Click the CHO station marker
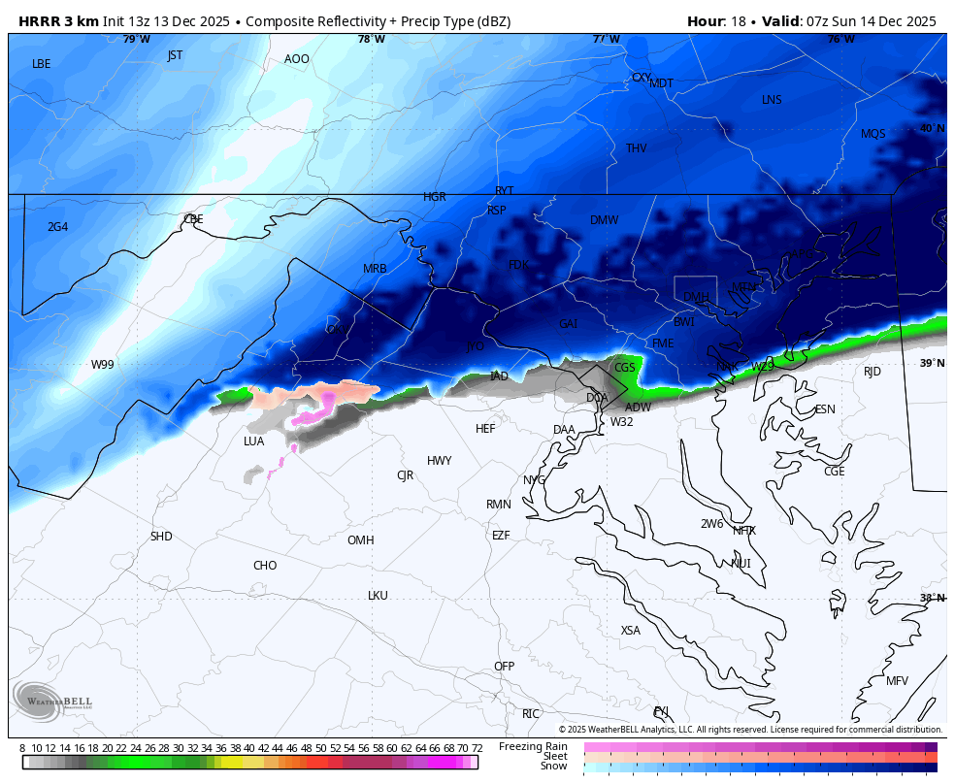The image size is (955, 784). click(265, 566)
